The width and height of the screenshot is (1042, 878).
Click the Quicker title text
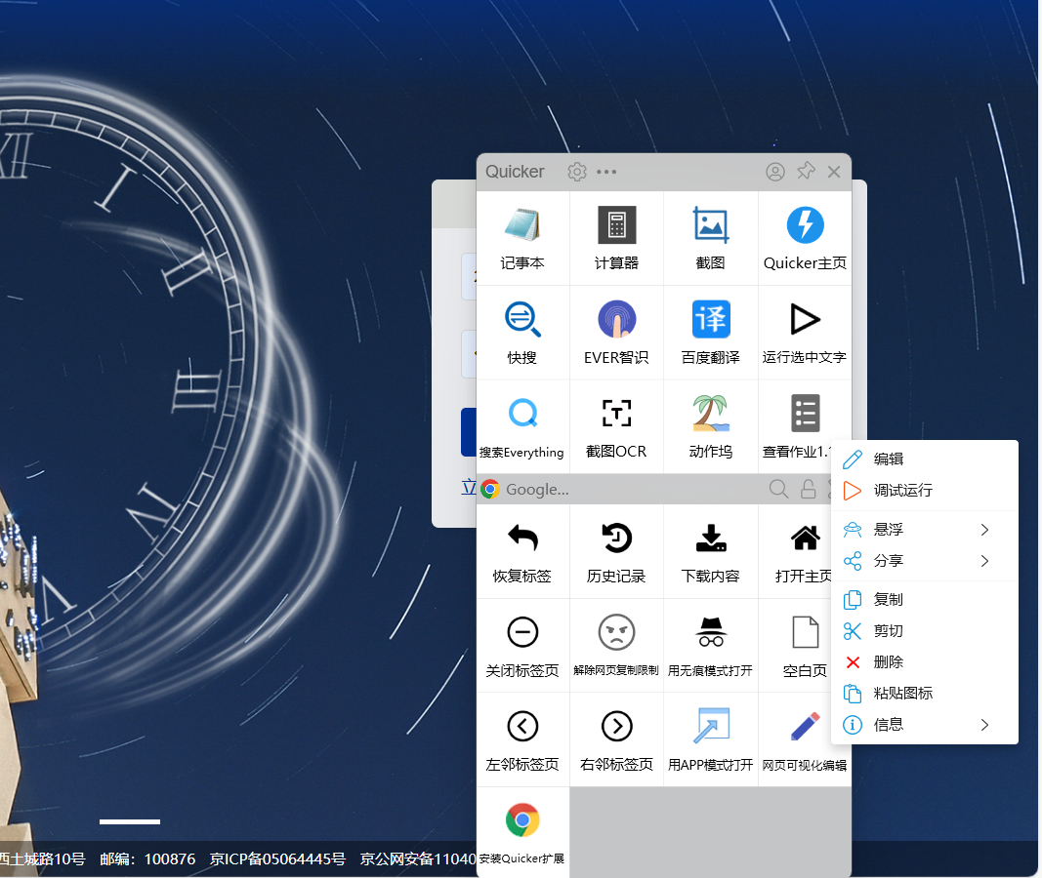point(515,172)
